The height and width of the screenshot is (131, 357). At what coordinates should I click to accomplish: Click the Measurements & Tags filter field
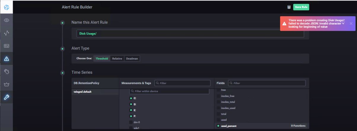point(182,83)
